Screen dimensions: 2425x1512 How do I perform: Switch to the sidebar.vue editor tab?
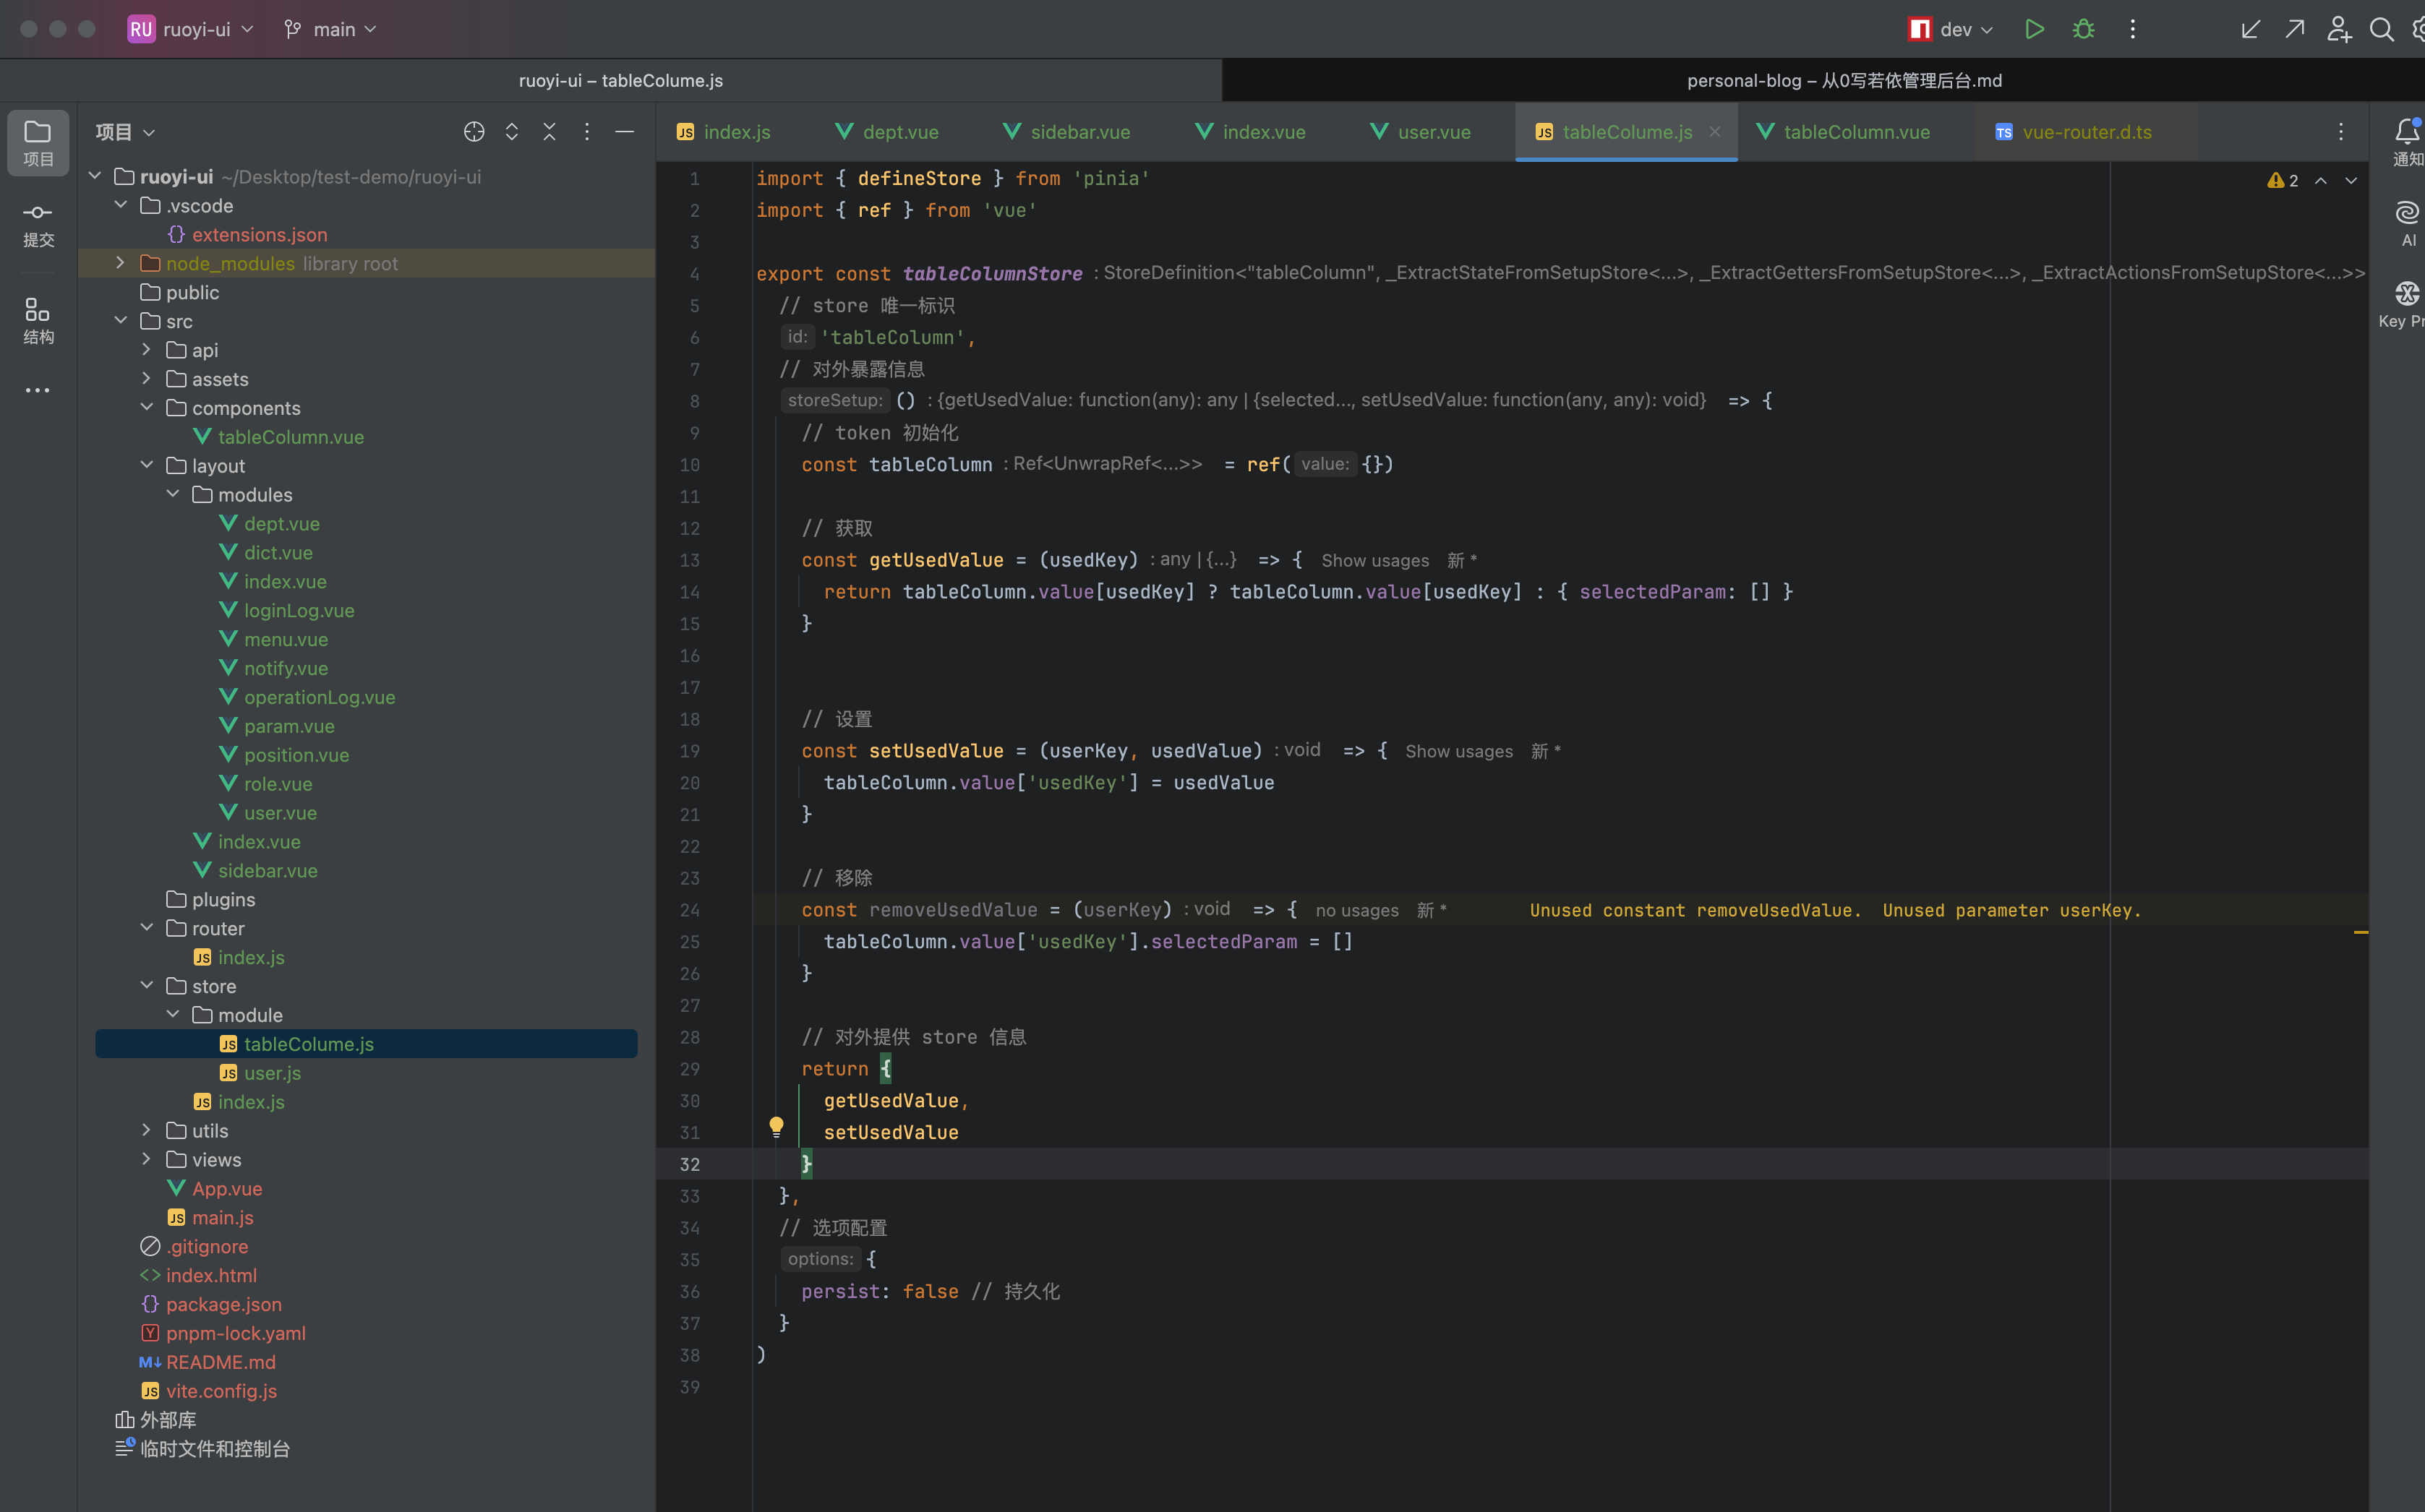coord(1067,132)
